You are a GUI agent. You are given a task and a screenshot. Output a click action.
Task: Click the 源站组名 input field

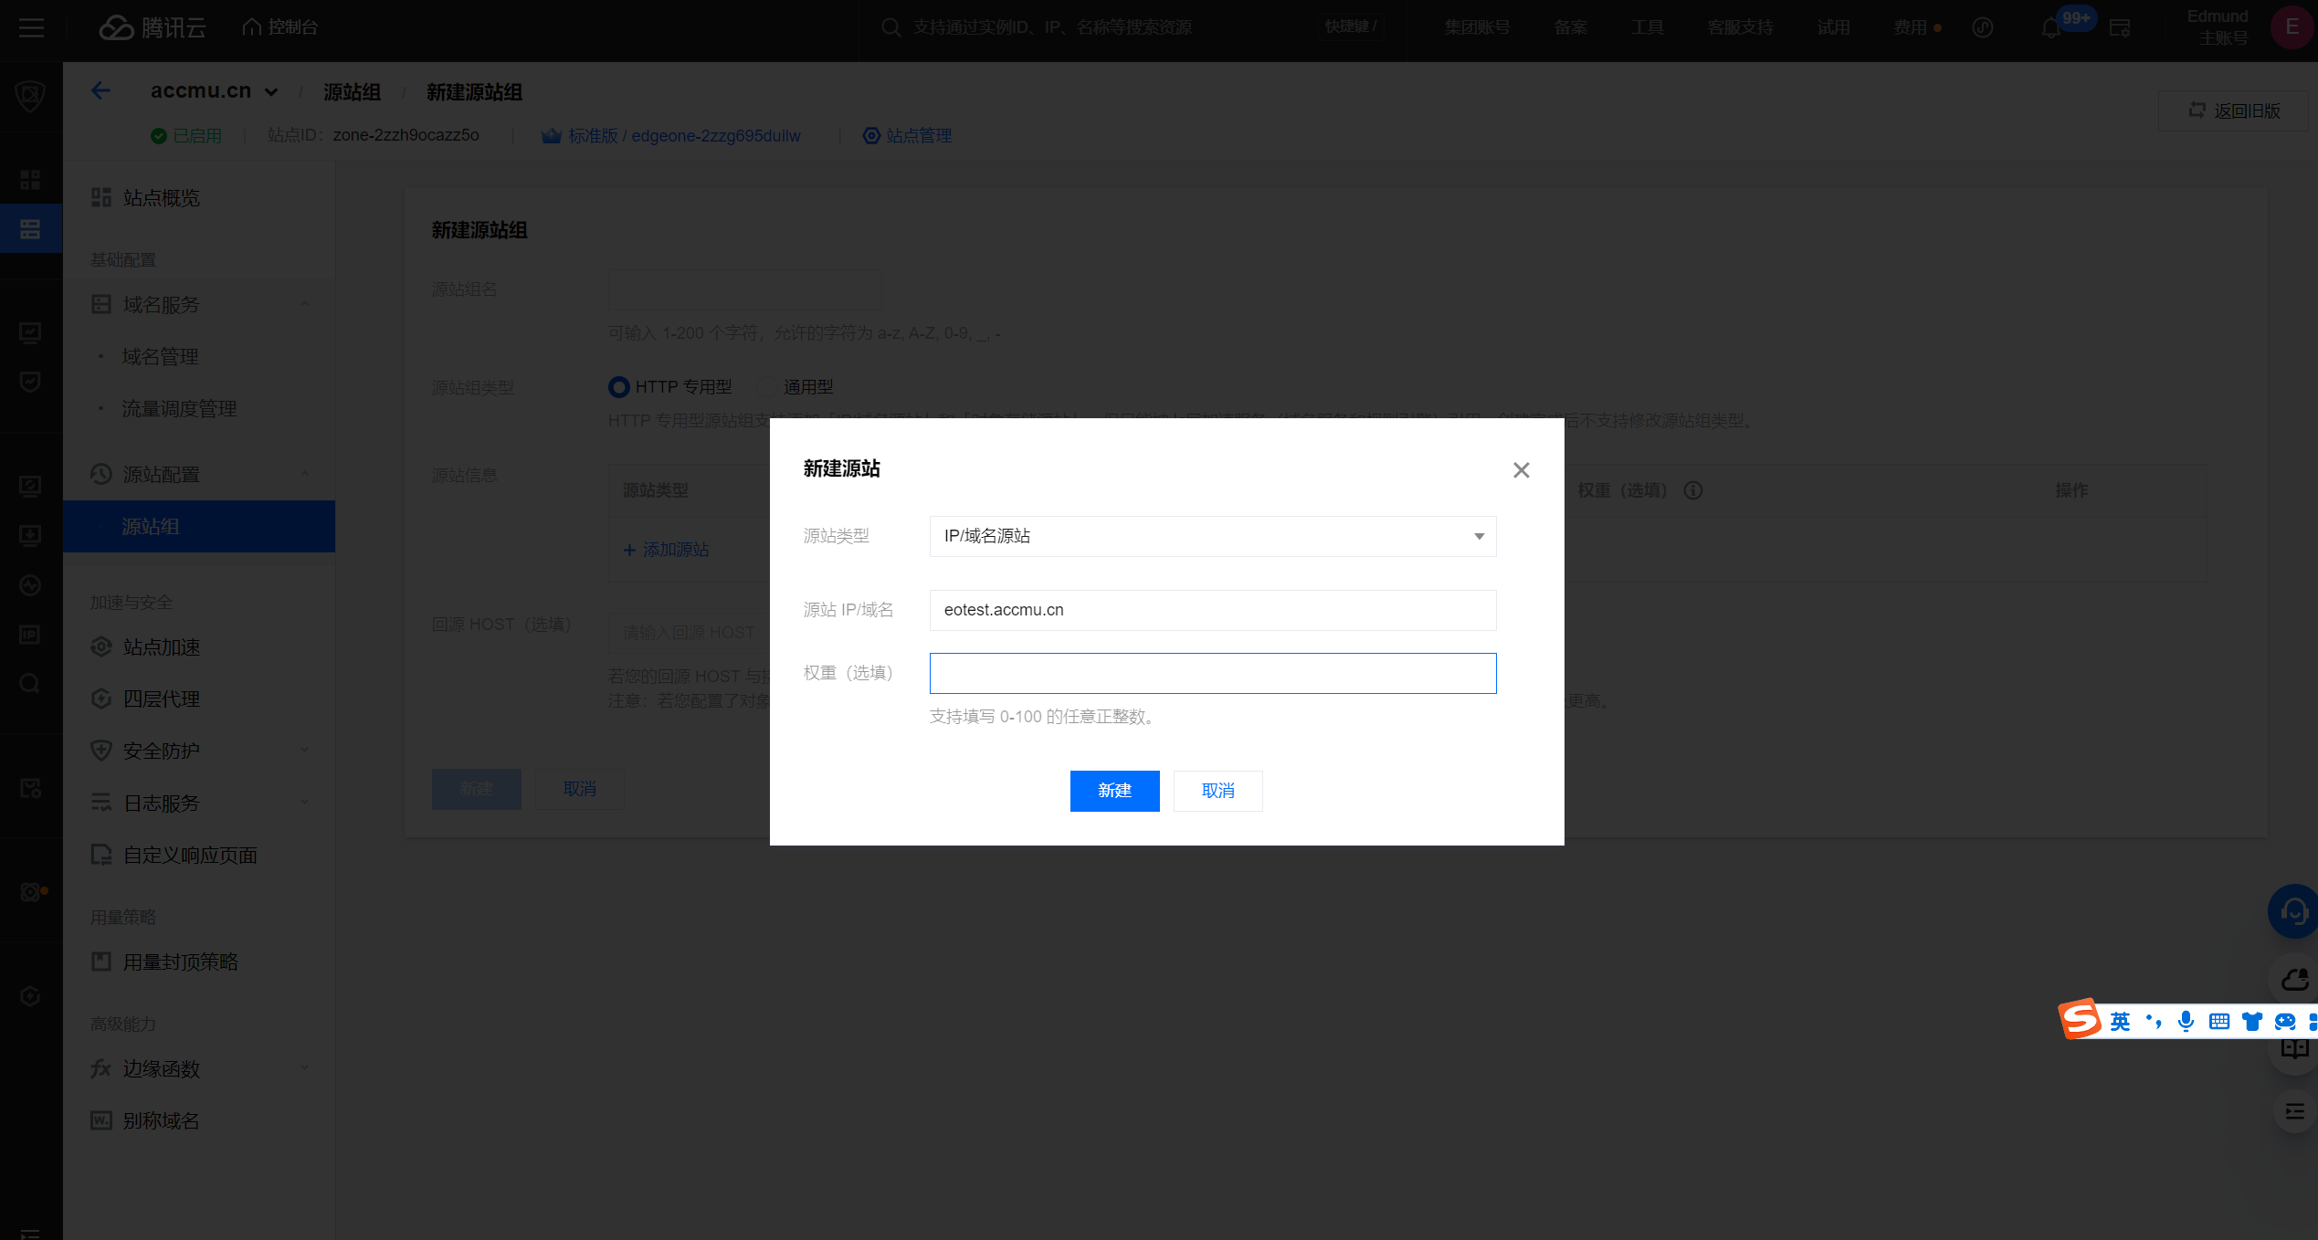[x=745, y=289]
